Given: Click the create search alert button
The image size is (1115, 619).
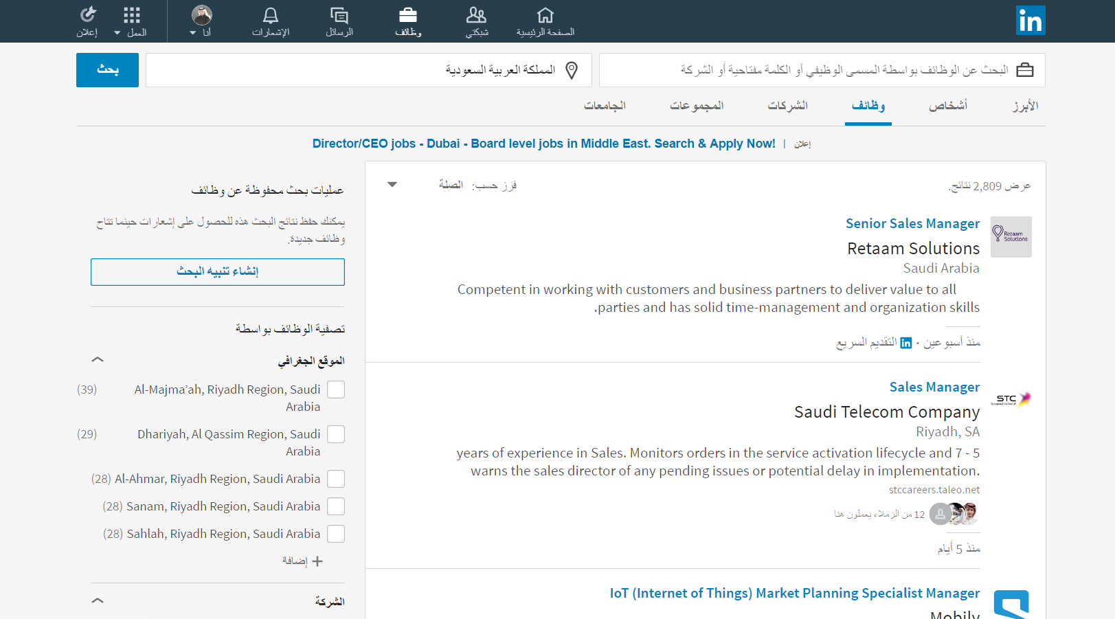Looking at the screenshot, I should click(x=218, y=271).
